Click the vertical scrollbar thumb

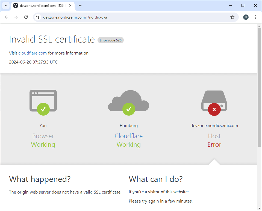pyautogui.click(x=259, y=88)
